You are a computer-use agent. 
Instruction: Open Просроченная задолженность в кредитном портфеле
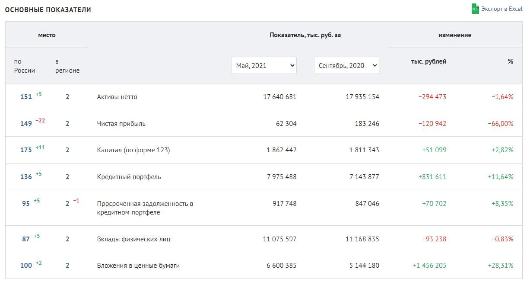pos(145,208)
